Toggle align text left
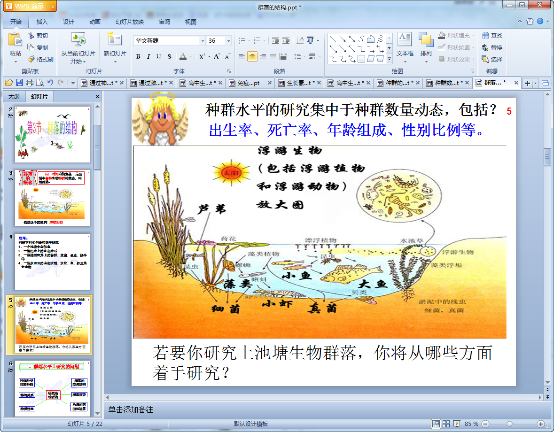The image size is (554, 432). tap(242, 56)
